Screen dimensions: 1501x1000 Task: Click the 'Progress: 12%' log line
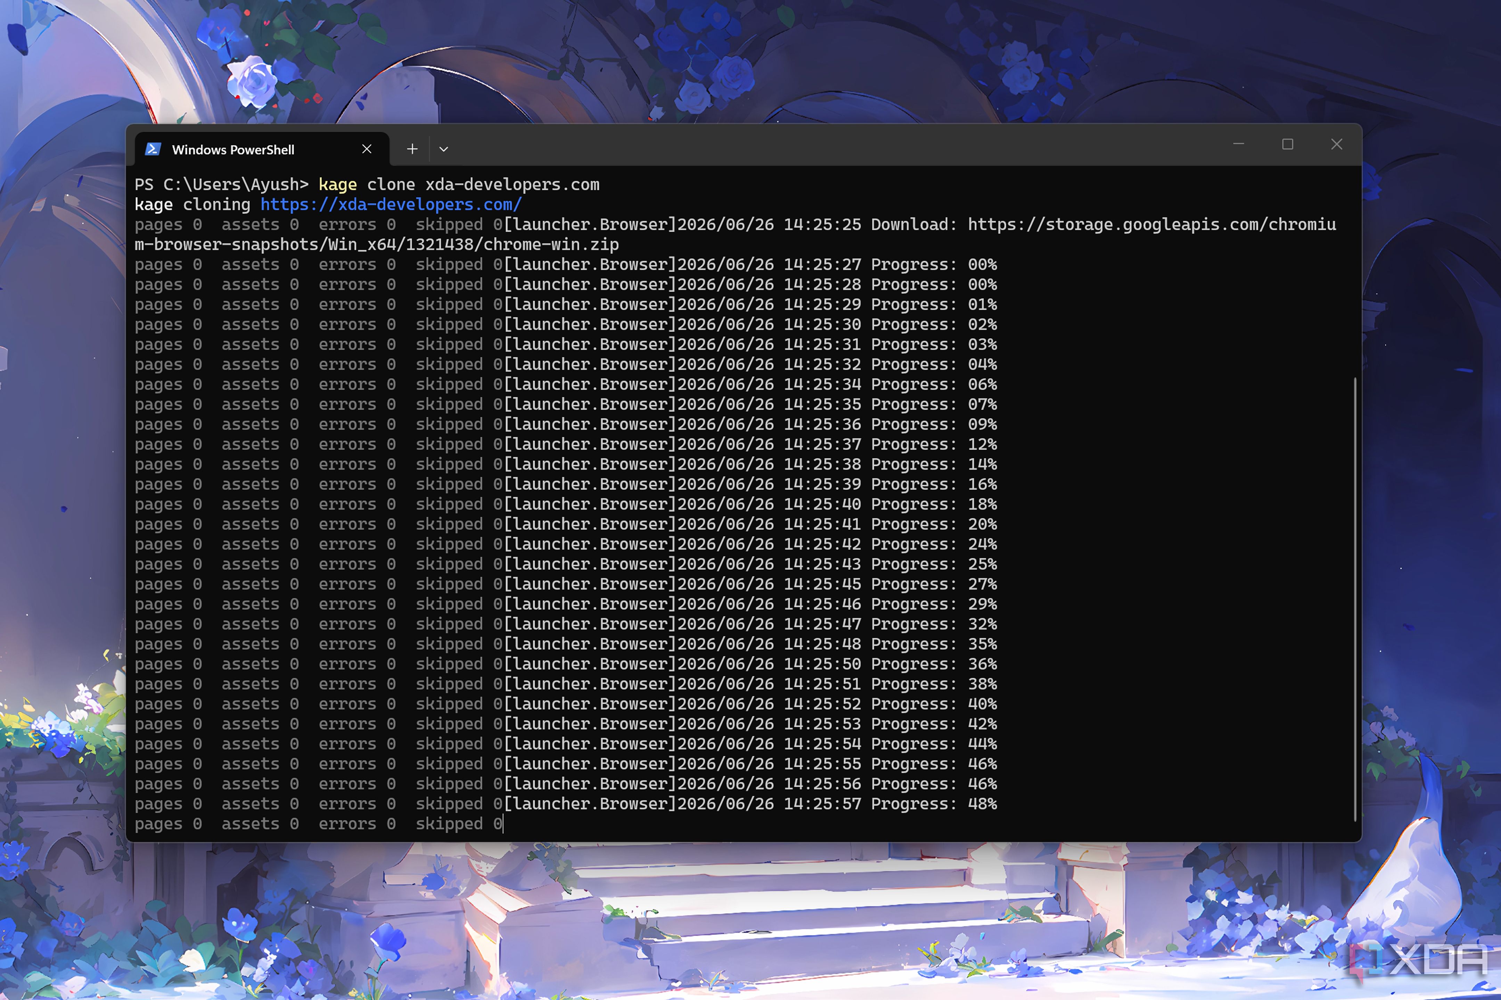(565, 444)
